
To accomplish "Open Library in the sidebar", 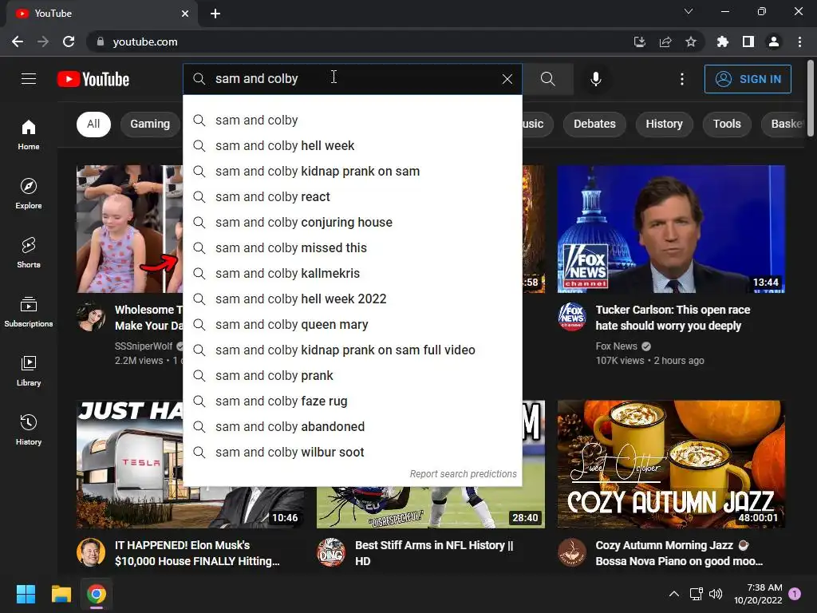I will (29, 370).
